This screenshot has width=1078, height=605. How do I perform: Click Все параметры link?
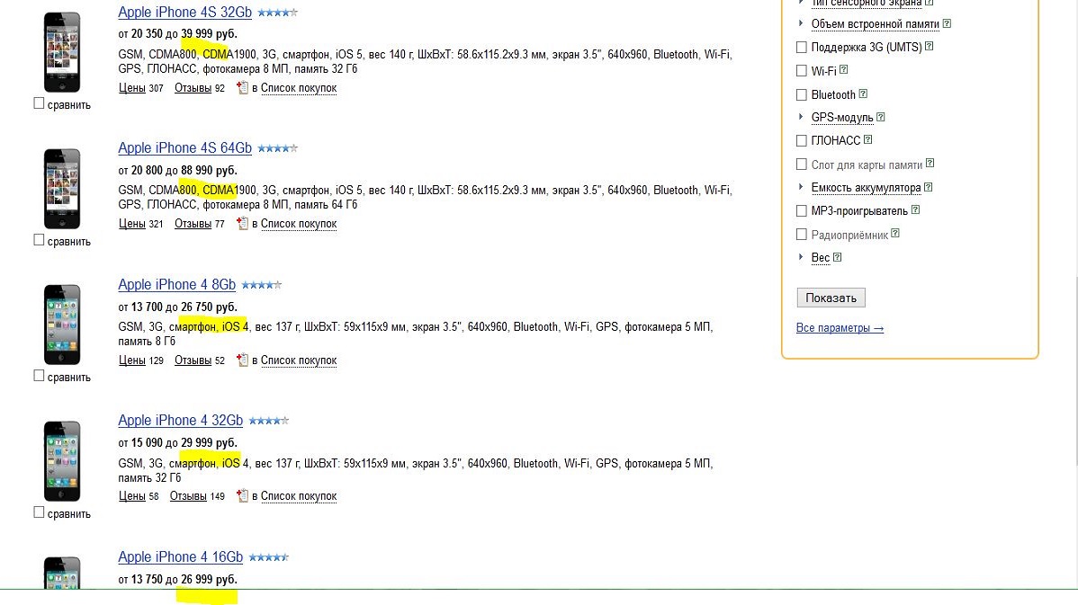click(x=840, y=328)
